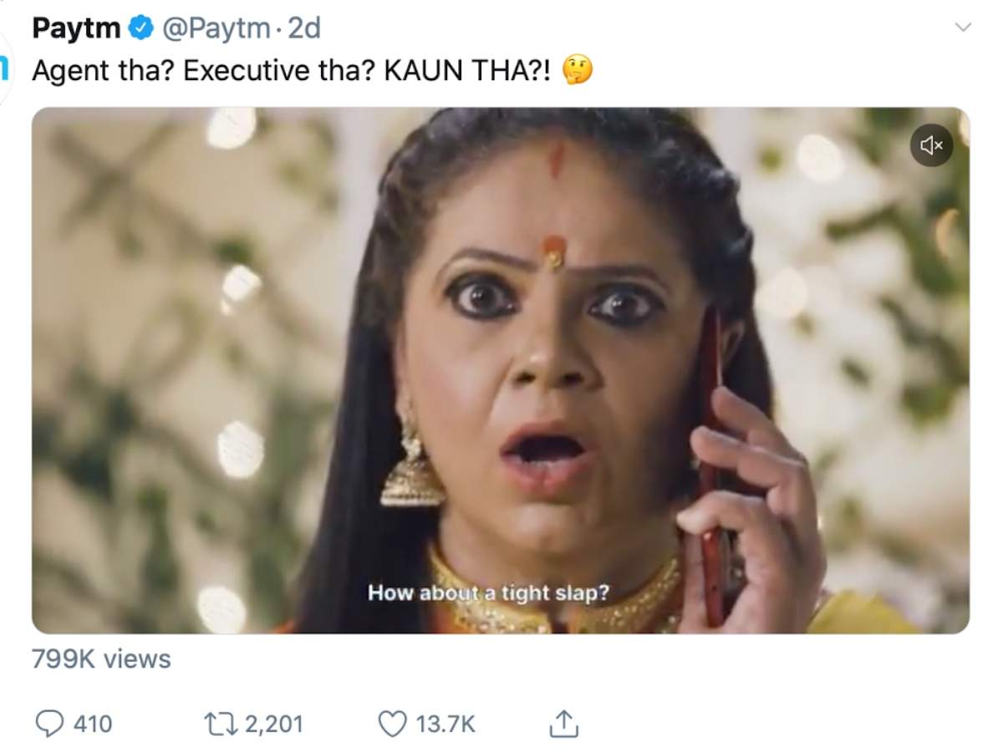Open the tweet via the 2d timestamp
The image size is (1003, 752).
click(x=304, y=29)
